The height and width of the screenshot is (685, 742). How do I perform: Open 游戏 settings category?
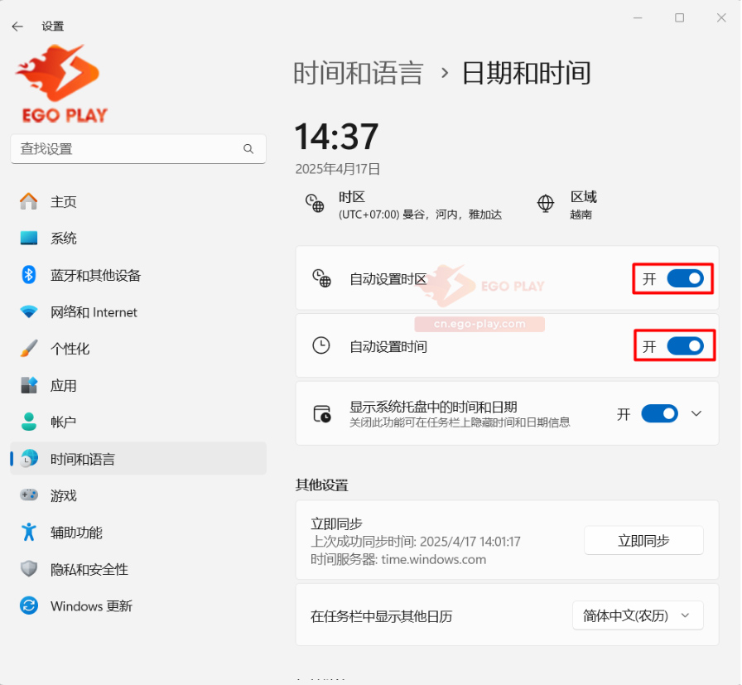pos(138,495)
